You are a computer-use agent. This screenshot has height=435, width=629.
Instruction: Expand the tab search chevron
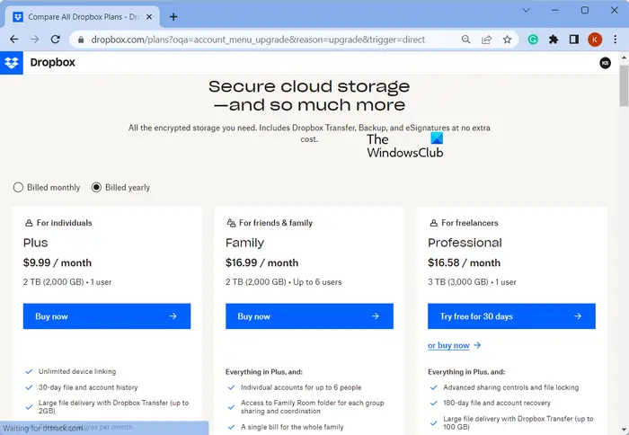click(x=527, y=11)
